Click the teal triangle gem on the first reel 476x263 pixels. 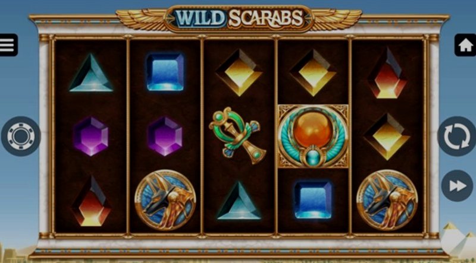pos(91,72)
